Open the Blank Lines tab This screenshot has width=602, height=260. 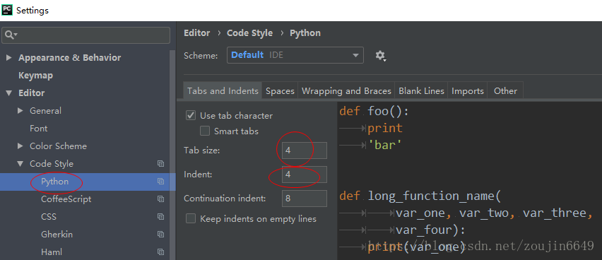[x=421, y=90]
